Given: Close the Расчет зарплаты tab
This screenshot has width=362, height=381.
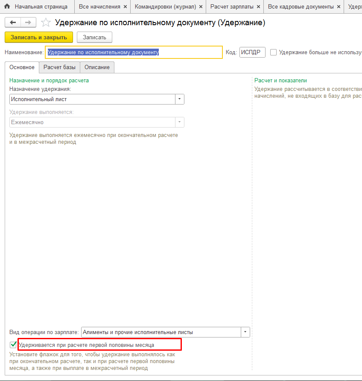Looking at the screenshot, I should [258, 7].
